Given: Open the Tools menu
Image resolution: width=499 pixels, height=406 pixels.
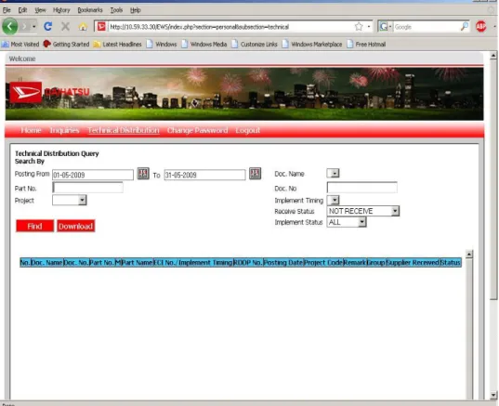Looking at the screenshot, I should [116, 10].
